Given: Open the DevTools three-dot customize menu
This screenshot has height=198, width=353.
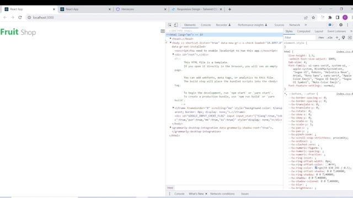Looking at the screenshot, I should click(347, 25).
